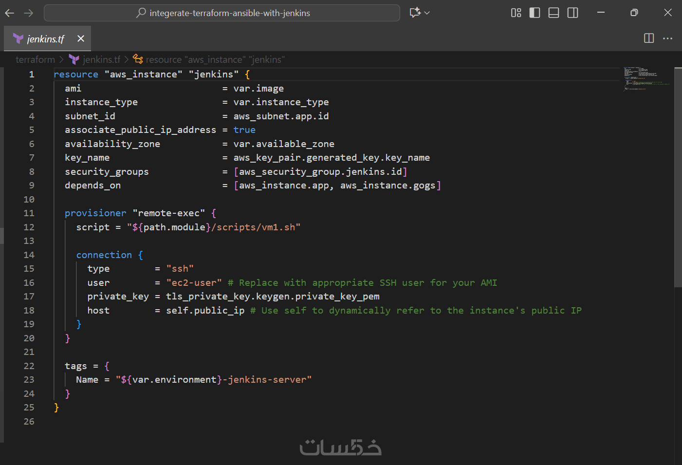The height and width of the screenshot is (465, 682).
Task: Click the jenkins.tf breadcrumb
Action: 101,59
